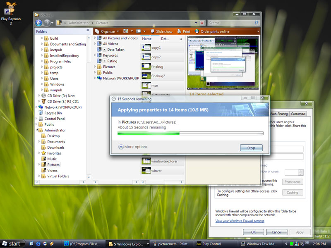
Task: Click into the Search field
Action: click(x=231, y=23)
